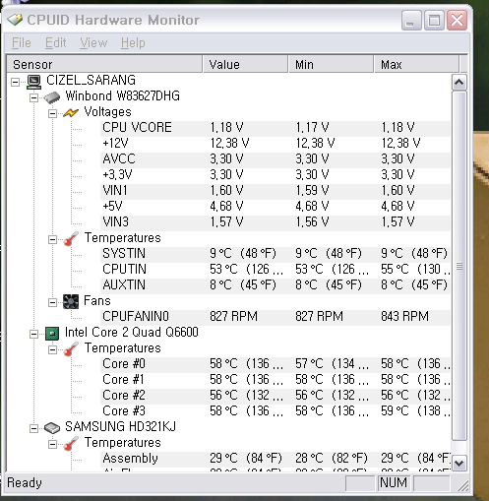Select the Core #2 row
The width and height of the screenshot is (489, 501).
coord(275,396)
